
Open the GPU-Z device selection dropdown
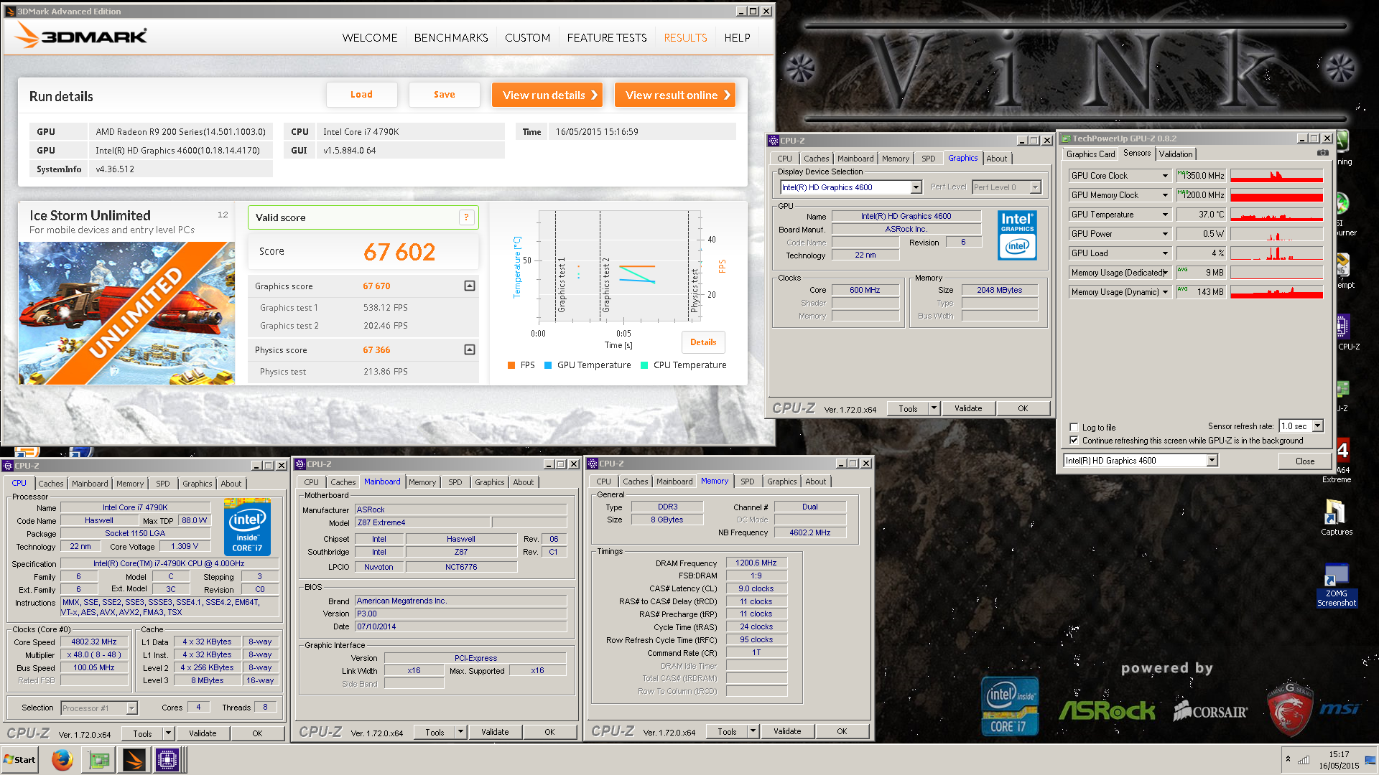coord(1212,461)
